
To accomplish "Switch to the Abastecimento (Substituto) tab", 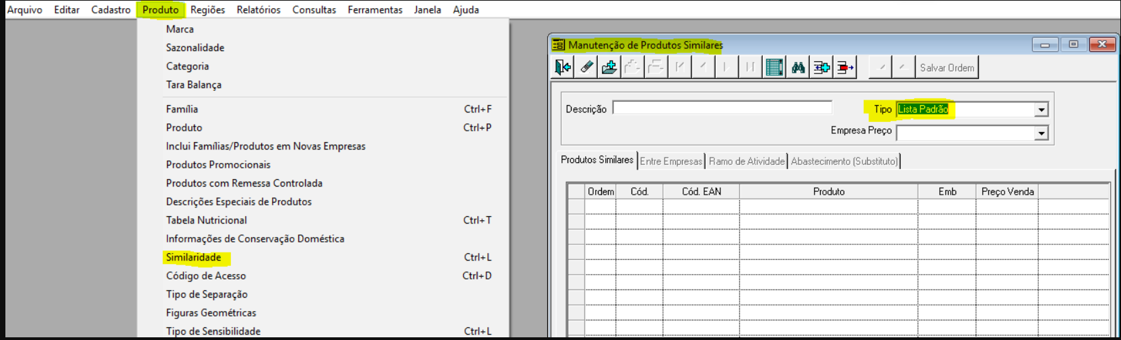I will tap(844, 162).
